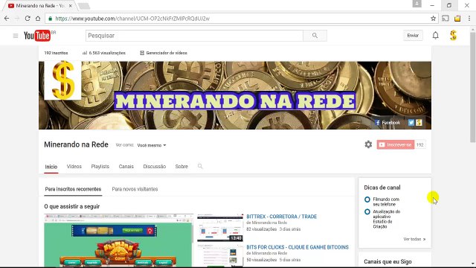Select the Para inscritos recorrentes tab
The image size is (476, 268).
(73, 189)
